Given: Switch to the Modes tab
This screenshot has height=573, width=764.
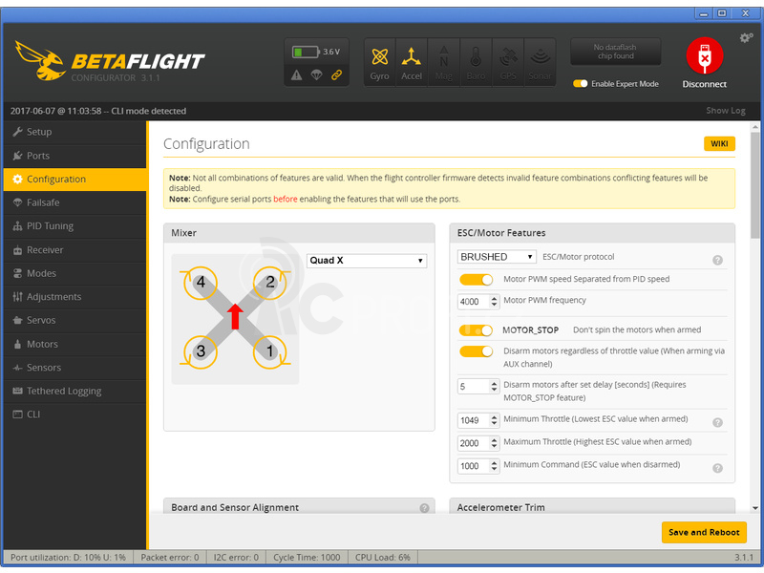Looking at the screenshot, I should pyautogui.click(x=74, y=273).
